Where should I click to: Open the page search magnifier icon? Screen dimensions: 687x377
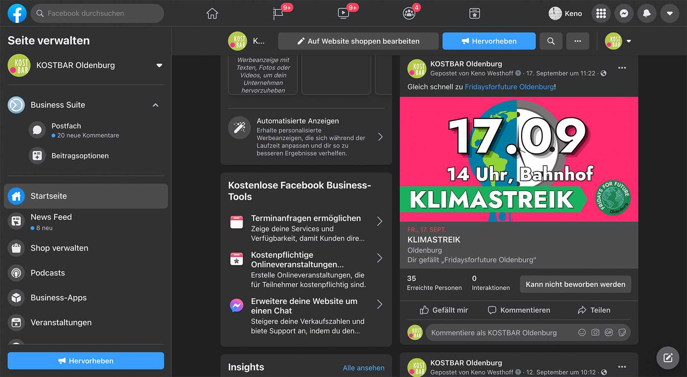[x=551, y=41]
